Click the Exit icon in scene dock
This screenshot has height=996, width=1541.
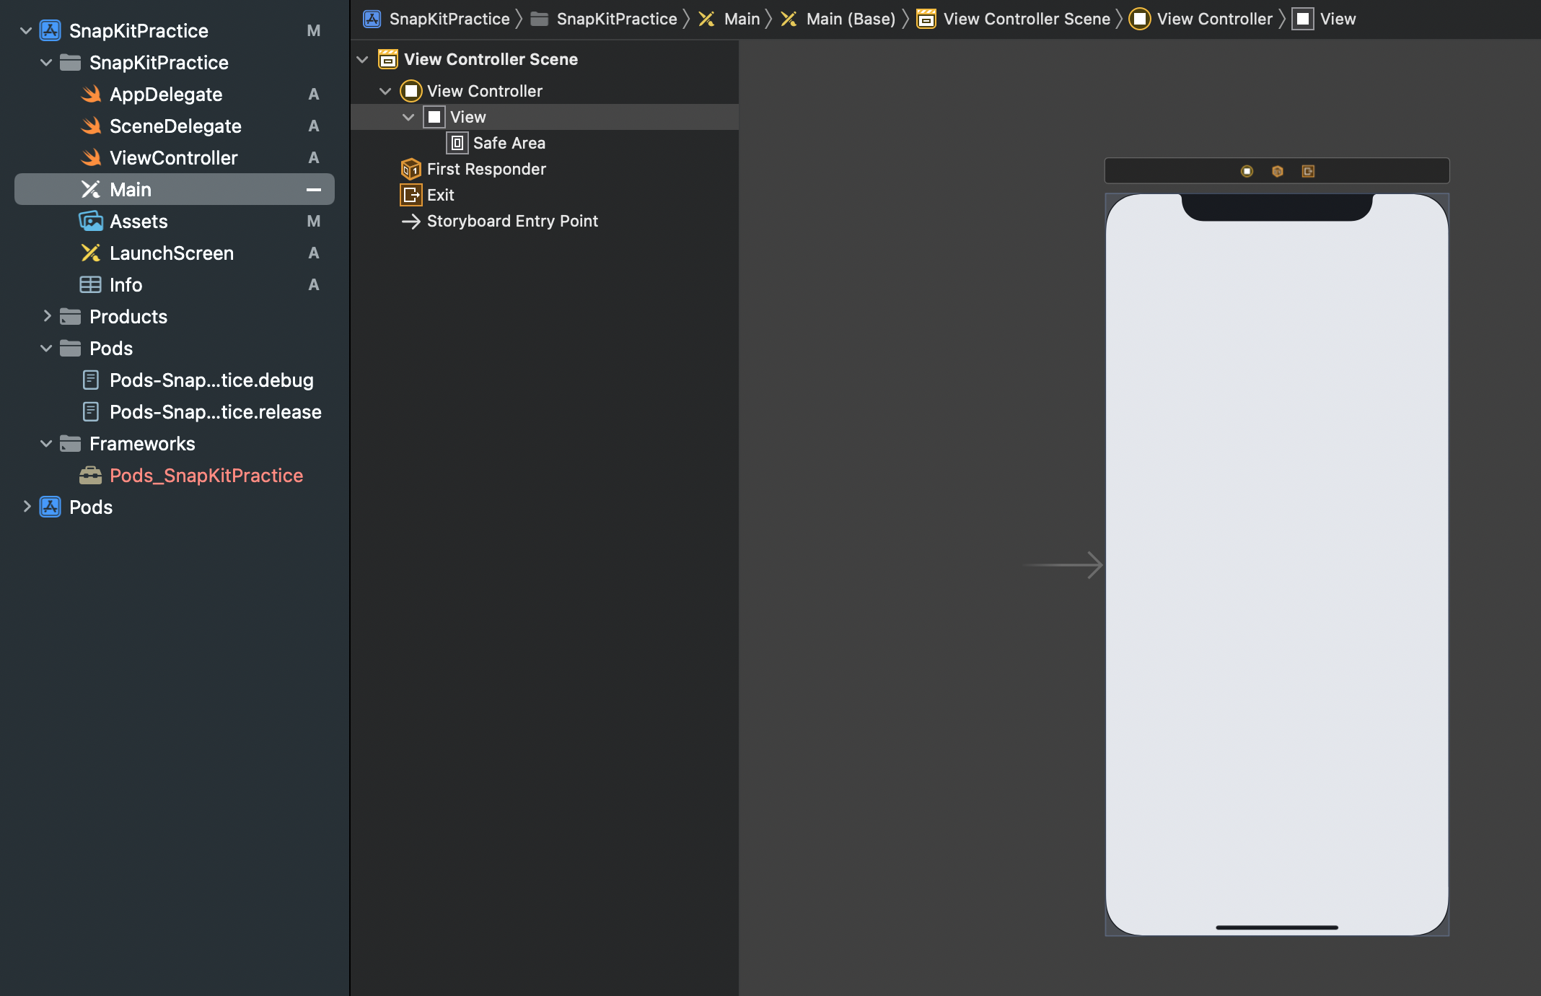tap(1308, 171)
